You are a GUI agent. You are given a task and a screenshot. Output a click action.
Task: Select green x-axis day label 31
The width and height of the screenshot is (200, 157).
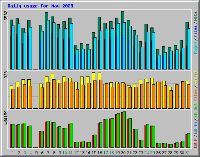187,153
